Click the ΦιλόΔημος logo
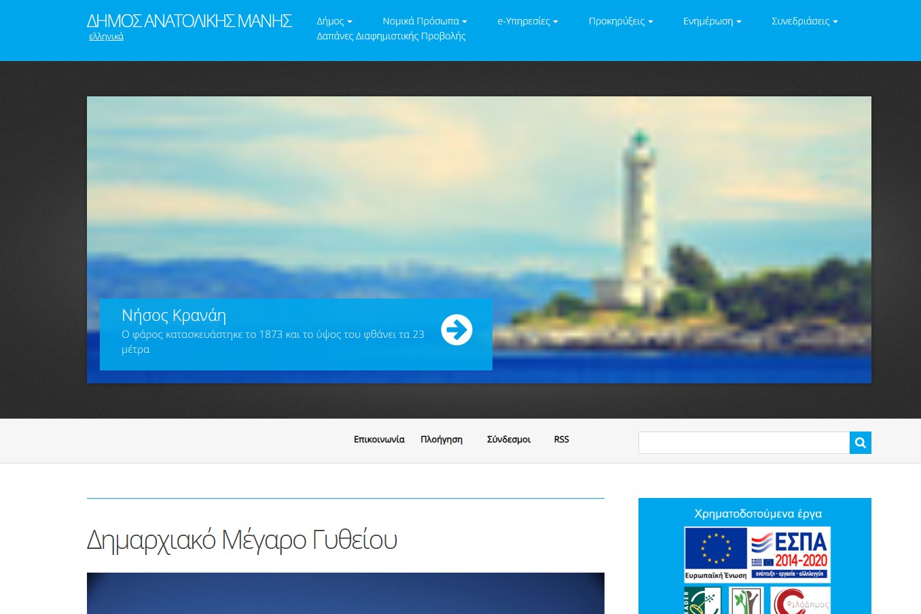Viewport: 921px width, 614px height. tap(800, 601)
